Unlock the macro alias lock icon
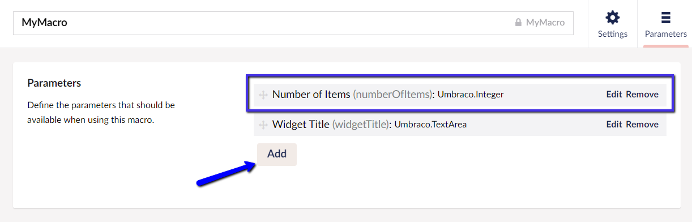The image size is (692, 222). pyautogui.click(x=518, y=23)
